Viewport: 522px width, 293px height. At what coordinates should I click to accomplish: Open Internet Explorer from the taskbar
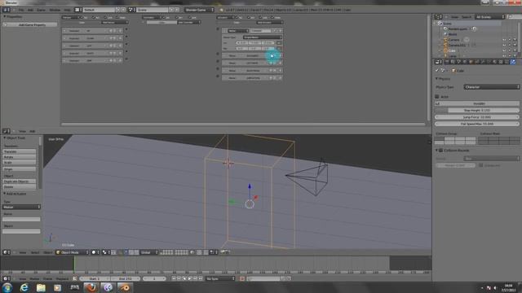(24, 287)
